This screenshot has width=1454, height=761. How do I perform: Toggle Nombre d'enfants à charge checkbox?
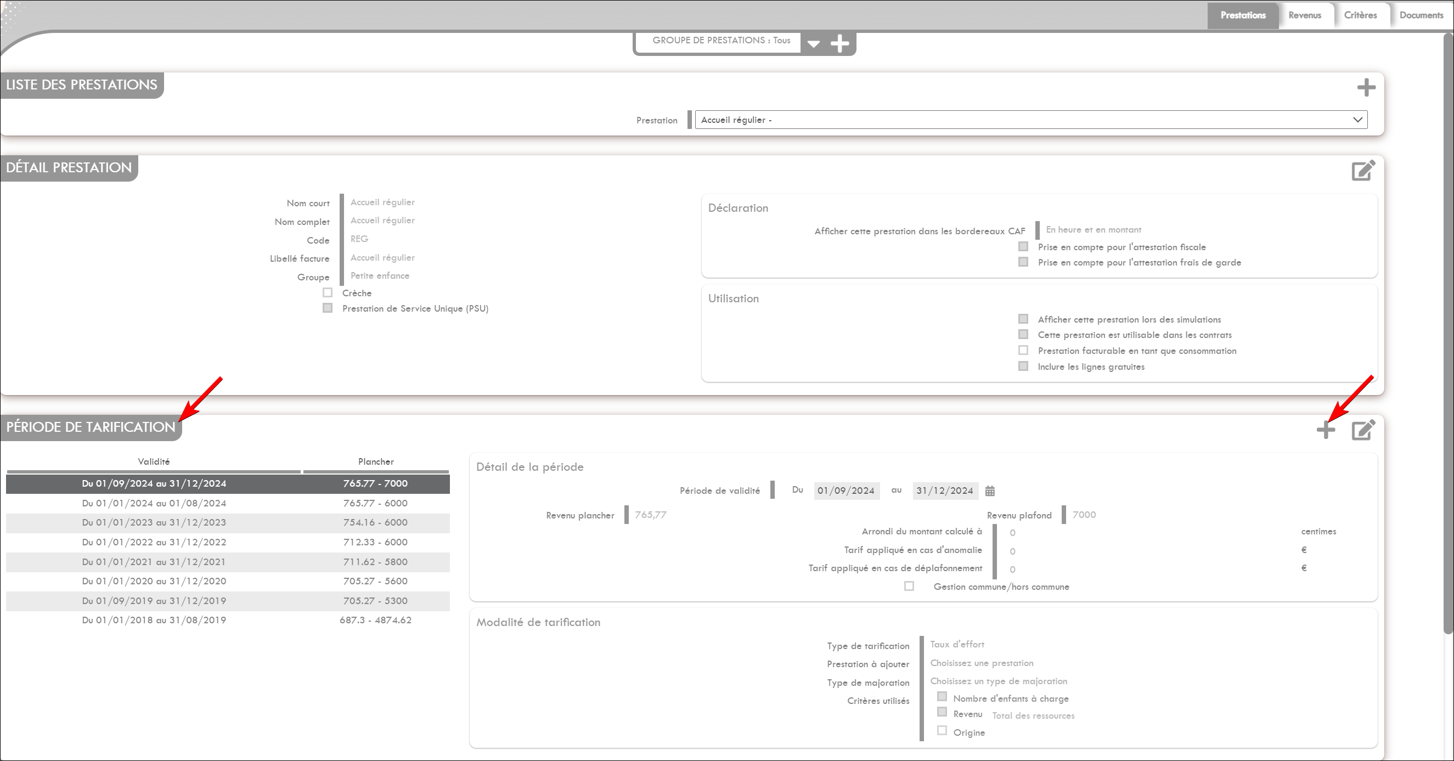[x=942, y=696]
